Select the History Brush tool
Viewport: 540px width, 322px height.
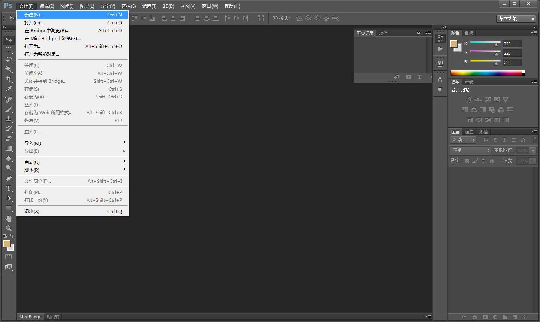tap(9, 129)
